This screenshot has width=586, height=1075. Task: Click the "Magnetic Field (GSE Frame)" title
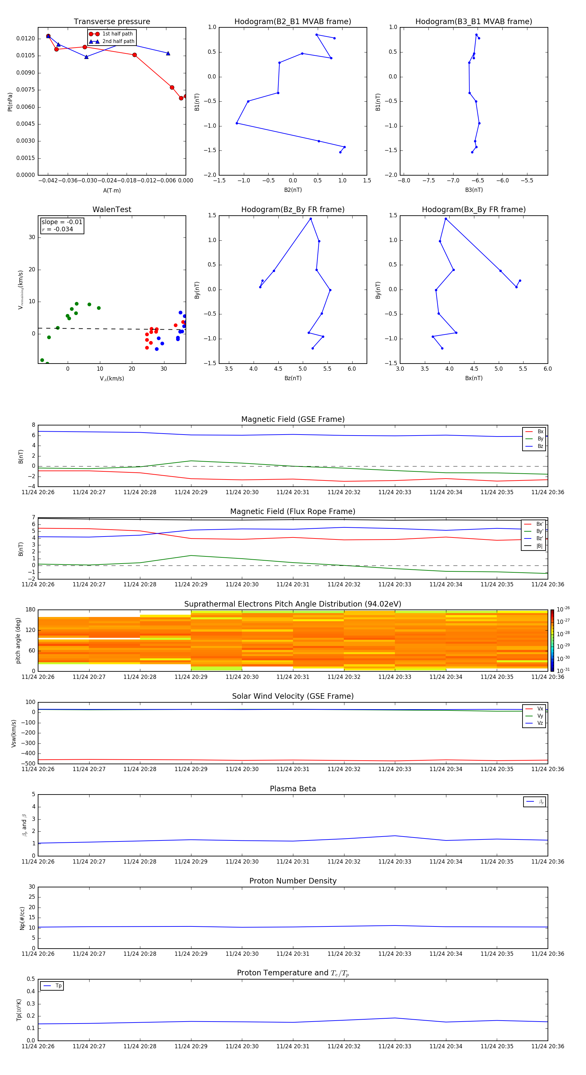coord(293,419)
